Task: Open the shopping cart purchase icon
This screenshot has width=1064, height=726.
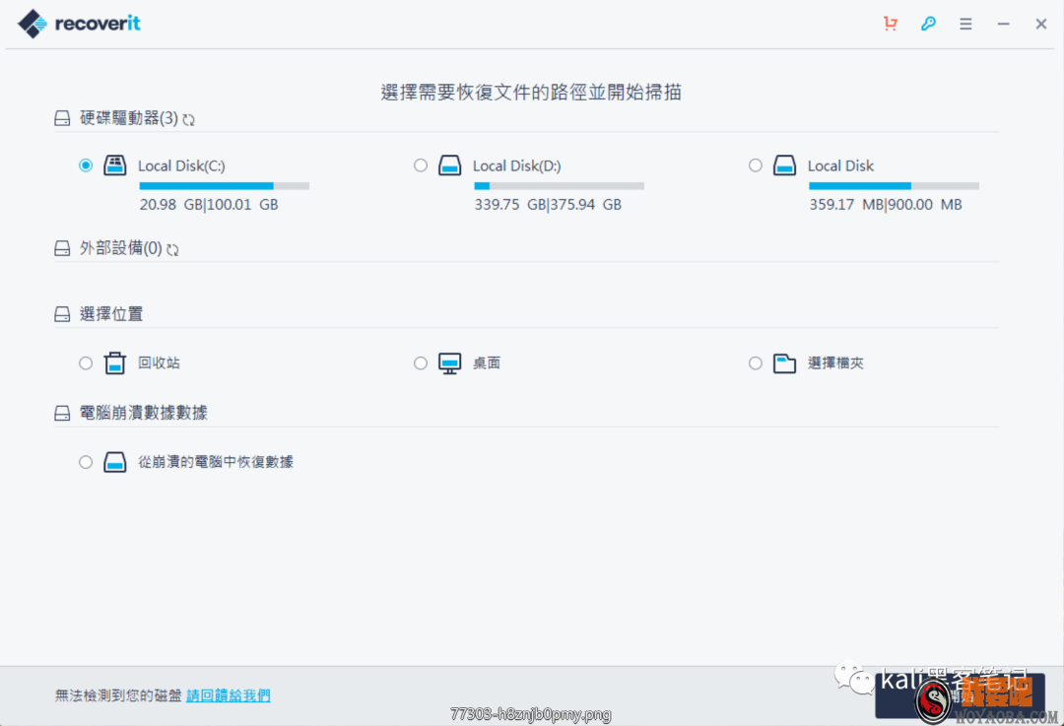Action: click(x=890, y=23)
